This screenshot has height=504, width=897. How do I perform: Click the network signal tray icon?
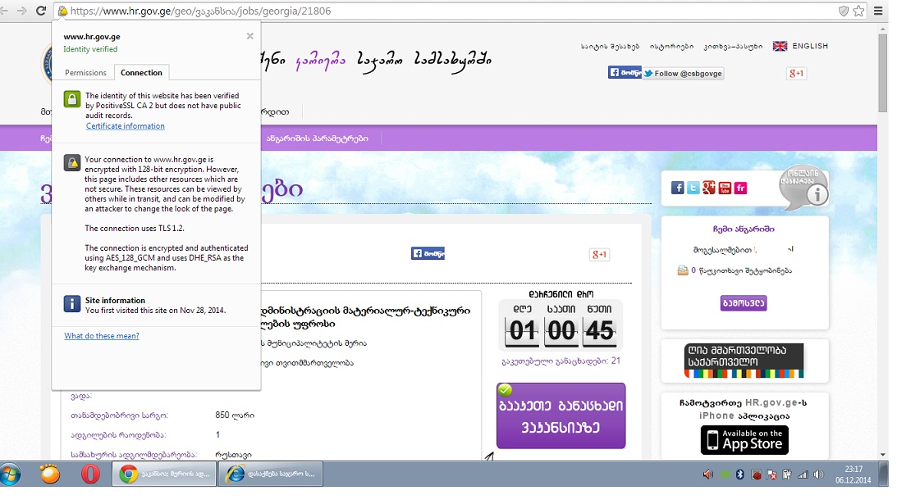point(803,474)
